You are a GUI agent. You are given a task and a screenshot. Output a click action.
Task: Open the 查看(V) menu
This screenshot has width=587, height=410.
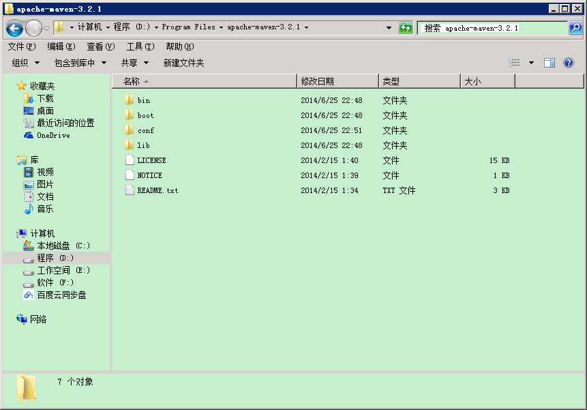click(x=101, y=46)
